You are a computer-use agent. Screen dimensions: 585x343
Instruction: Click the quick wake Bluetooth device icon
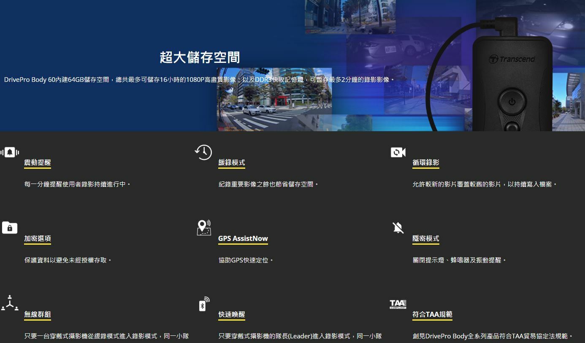(204, 304)
